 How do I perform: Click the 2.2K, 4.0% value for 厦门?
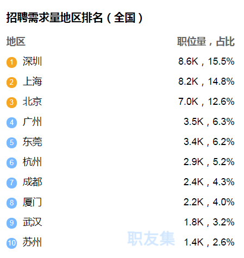click(x=209, y=202)
